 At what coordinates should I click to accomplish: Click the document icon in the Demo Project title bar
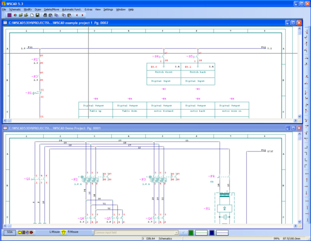[x=5, y=128]
